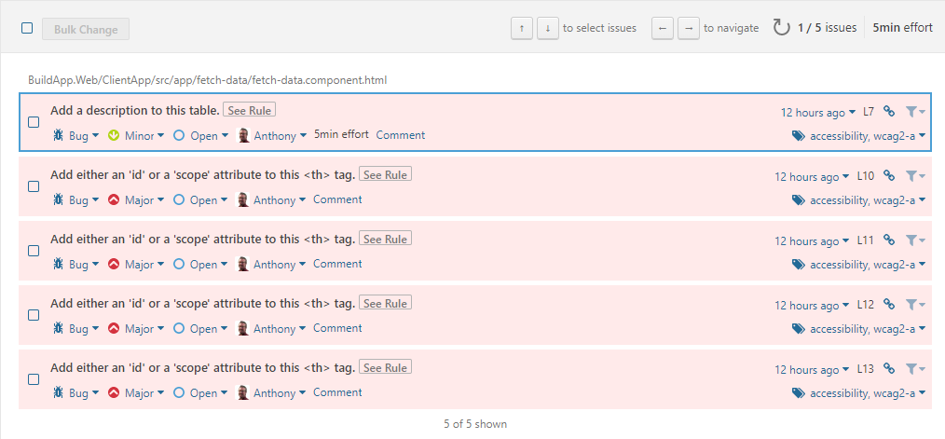This screenshot has height=439, width=945.
Task: Copy permalink icon for L11 issue
Action: coord(889,240)
